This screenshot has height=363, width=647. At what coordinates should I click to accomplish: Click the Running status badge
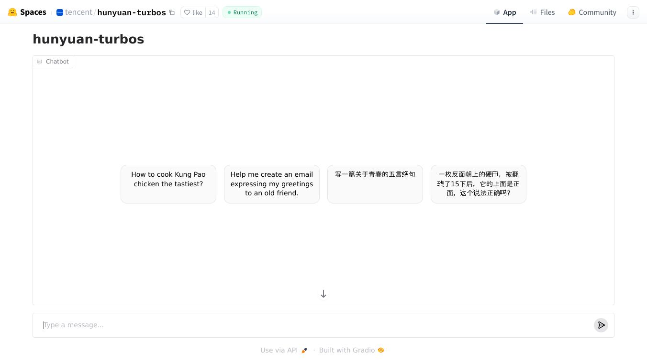(x=242, y=12)
